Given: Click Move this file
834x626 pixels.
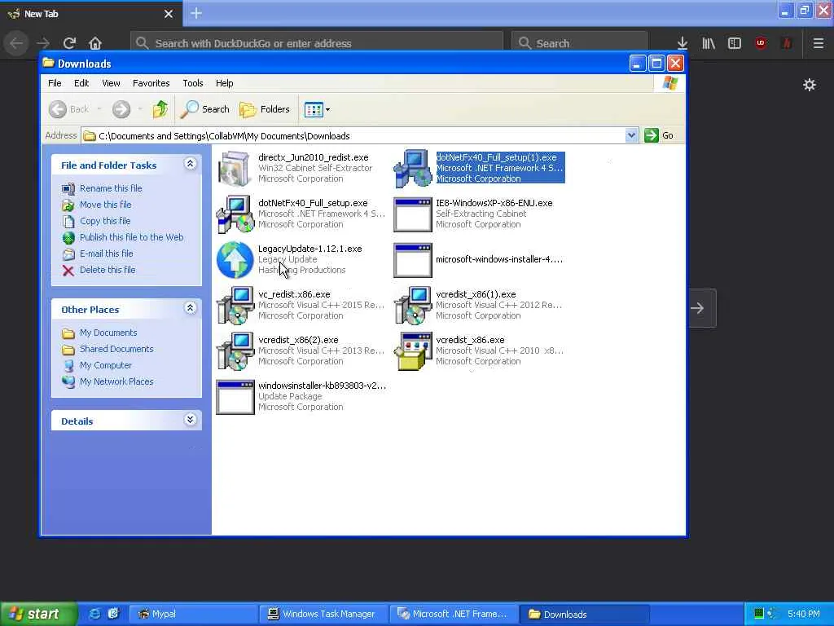Looking at the screenshot, I should pos(105,205).
